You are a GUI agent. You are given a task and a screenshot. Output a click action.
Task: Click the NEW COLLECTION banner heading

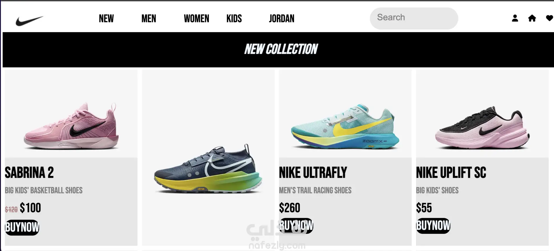[281, 49]
